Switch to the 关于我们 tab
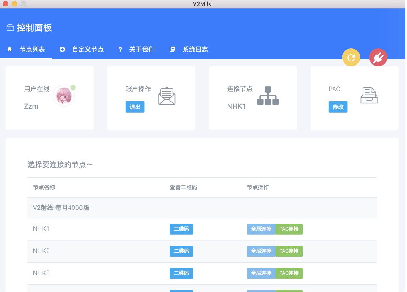Image resolution: width=407 pixels, height=292 pixels. (x=142, y=50)
